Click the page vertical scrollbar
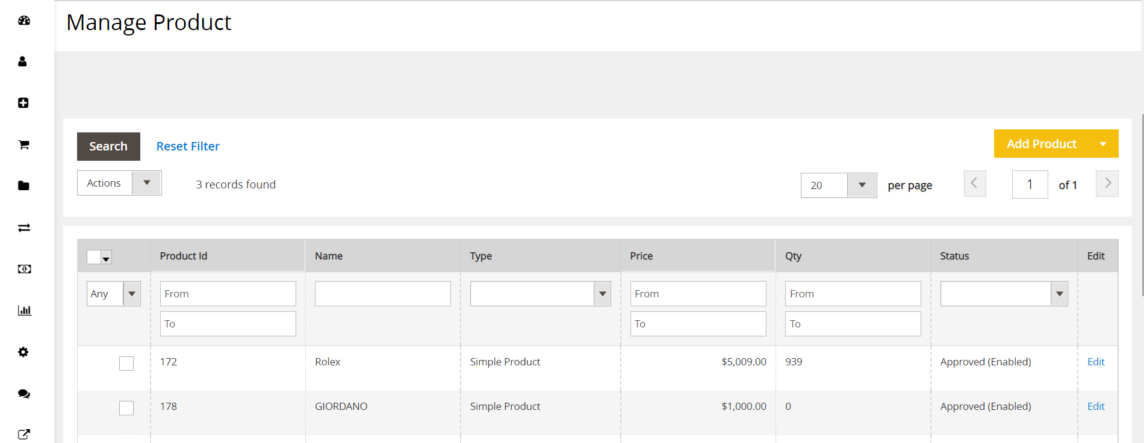This screenshot has height=443, width=1144. (x=1142, y=205)
